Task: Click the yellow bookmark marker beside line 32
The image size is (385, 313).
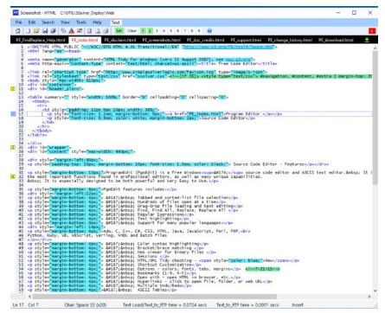Action: (x=13, y=176)
